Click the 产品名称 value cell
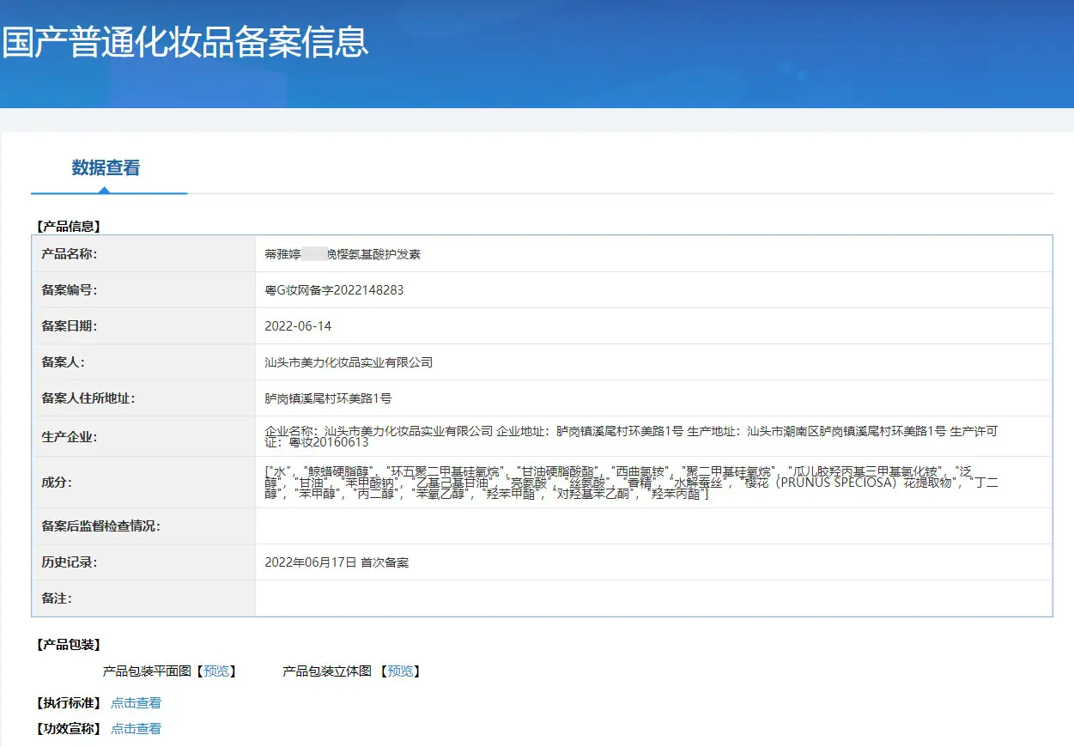This screenshot has height=747, width=1074. tap(653, 254)
